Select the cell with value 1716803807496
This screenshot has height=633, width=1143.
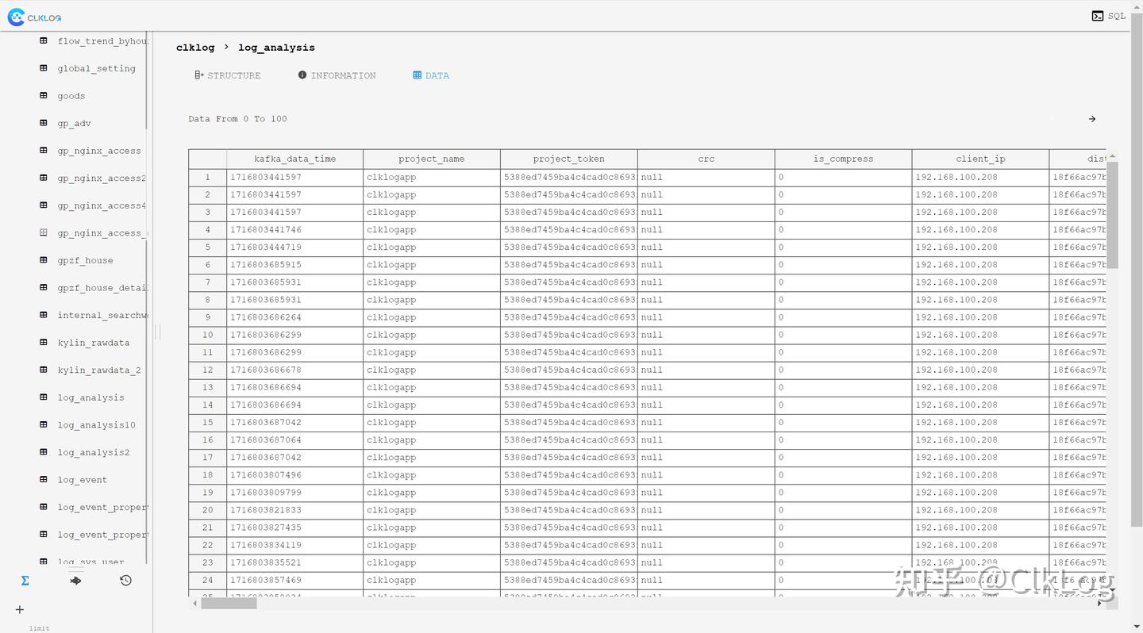click(294, 475)
